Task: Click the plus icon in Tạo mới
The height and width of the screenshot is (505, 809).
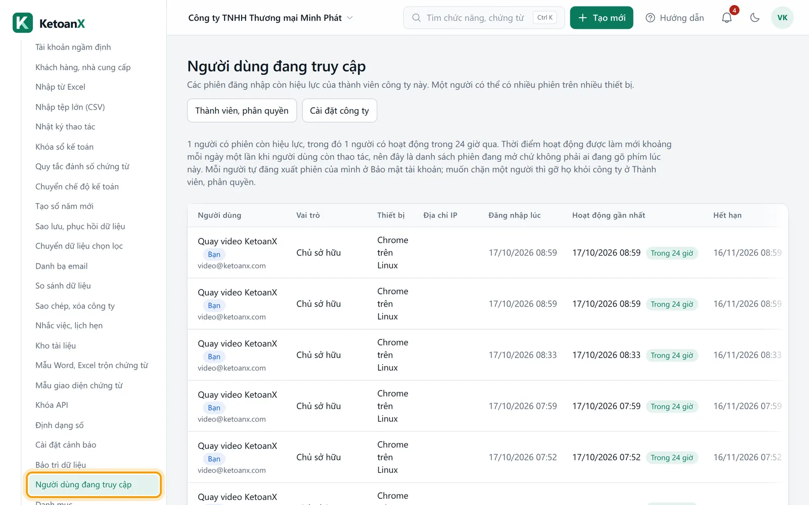Action: click(x=582, y=18)
